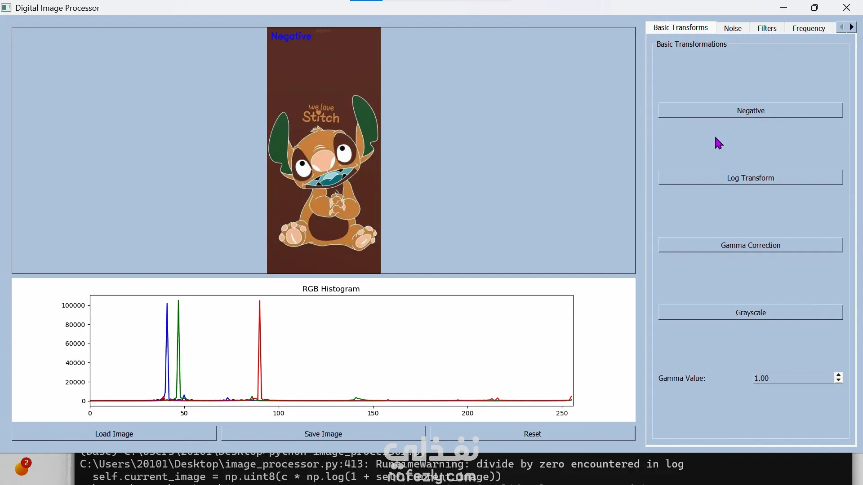
Task: Switch to the Noise tab
Action: click(732, 28)
